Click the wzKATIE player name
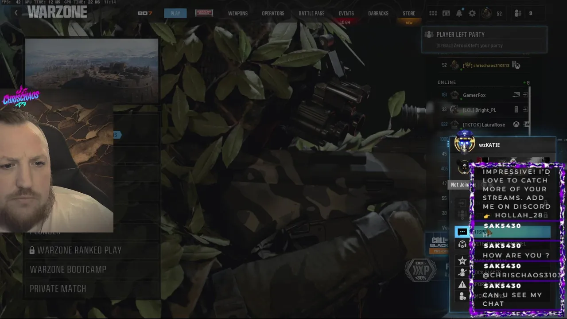The width and height of the screenshot is (567, 319). (x=489, y=145)
